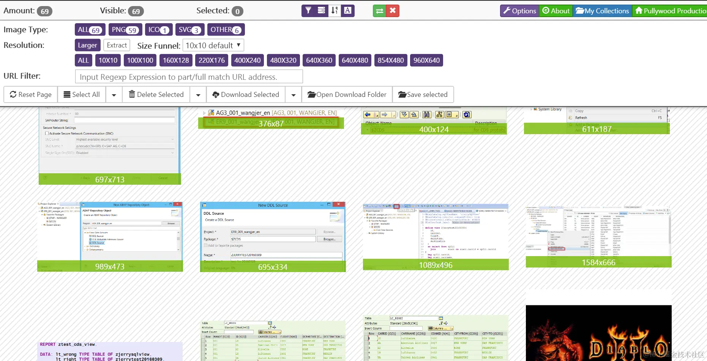Click Open Download Folder button
707x361 pixels.
click(347, 95)
